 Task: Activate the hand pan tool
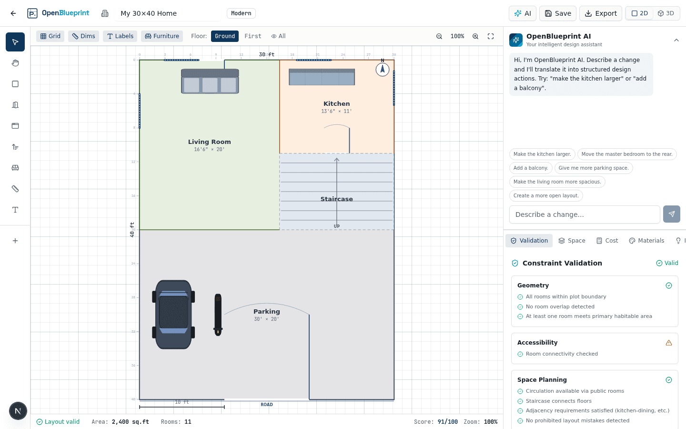15,63
